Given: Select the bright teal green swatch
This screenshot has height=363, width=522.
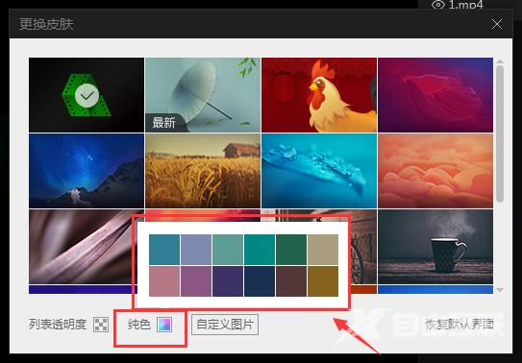Looking at the screenshot, I should click(x=260, y=250).
